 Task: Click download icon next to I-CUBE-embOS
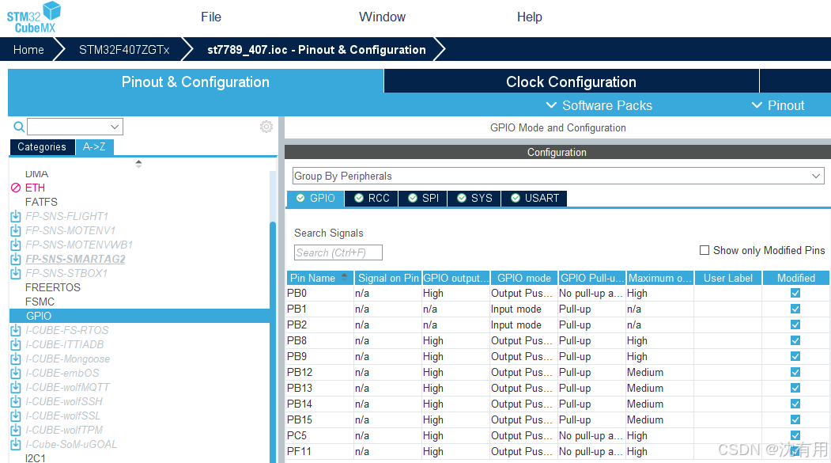click(16, 374)
